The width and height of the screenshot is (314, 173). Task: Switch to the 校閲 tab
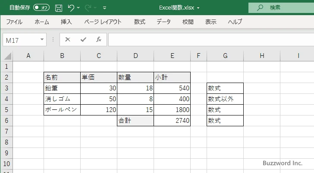coord(188,22)
